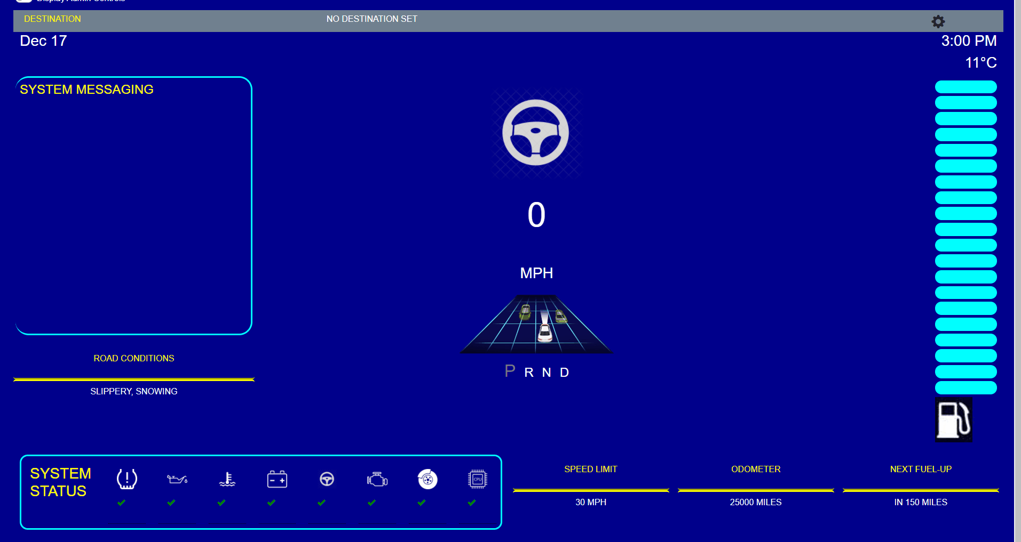The height and width of the screenshot is (542, 1021).
Task: Click the SYSTEM MESSAGING heading
Action: 86,90
